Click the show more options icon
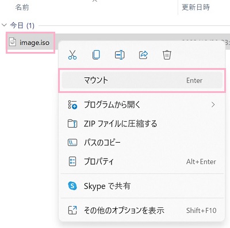230x228 pixels. (x=72, y=210)
